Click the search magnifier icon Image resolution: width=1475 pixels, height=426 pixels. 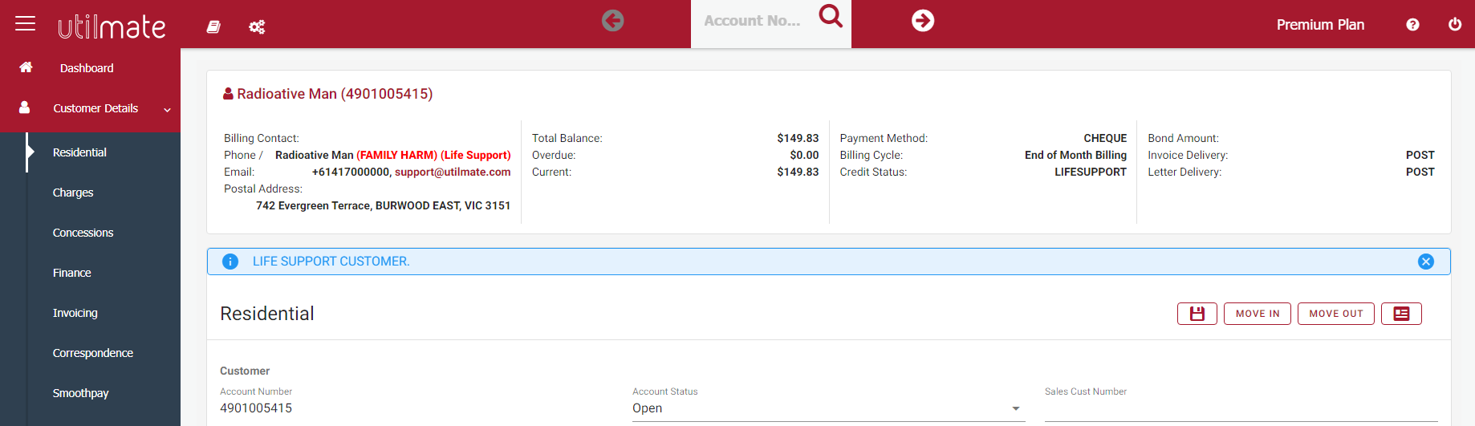point(831,16)
